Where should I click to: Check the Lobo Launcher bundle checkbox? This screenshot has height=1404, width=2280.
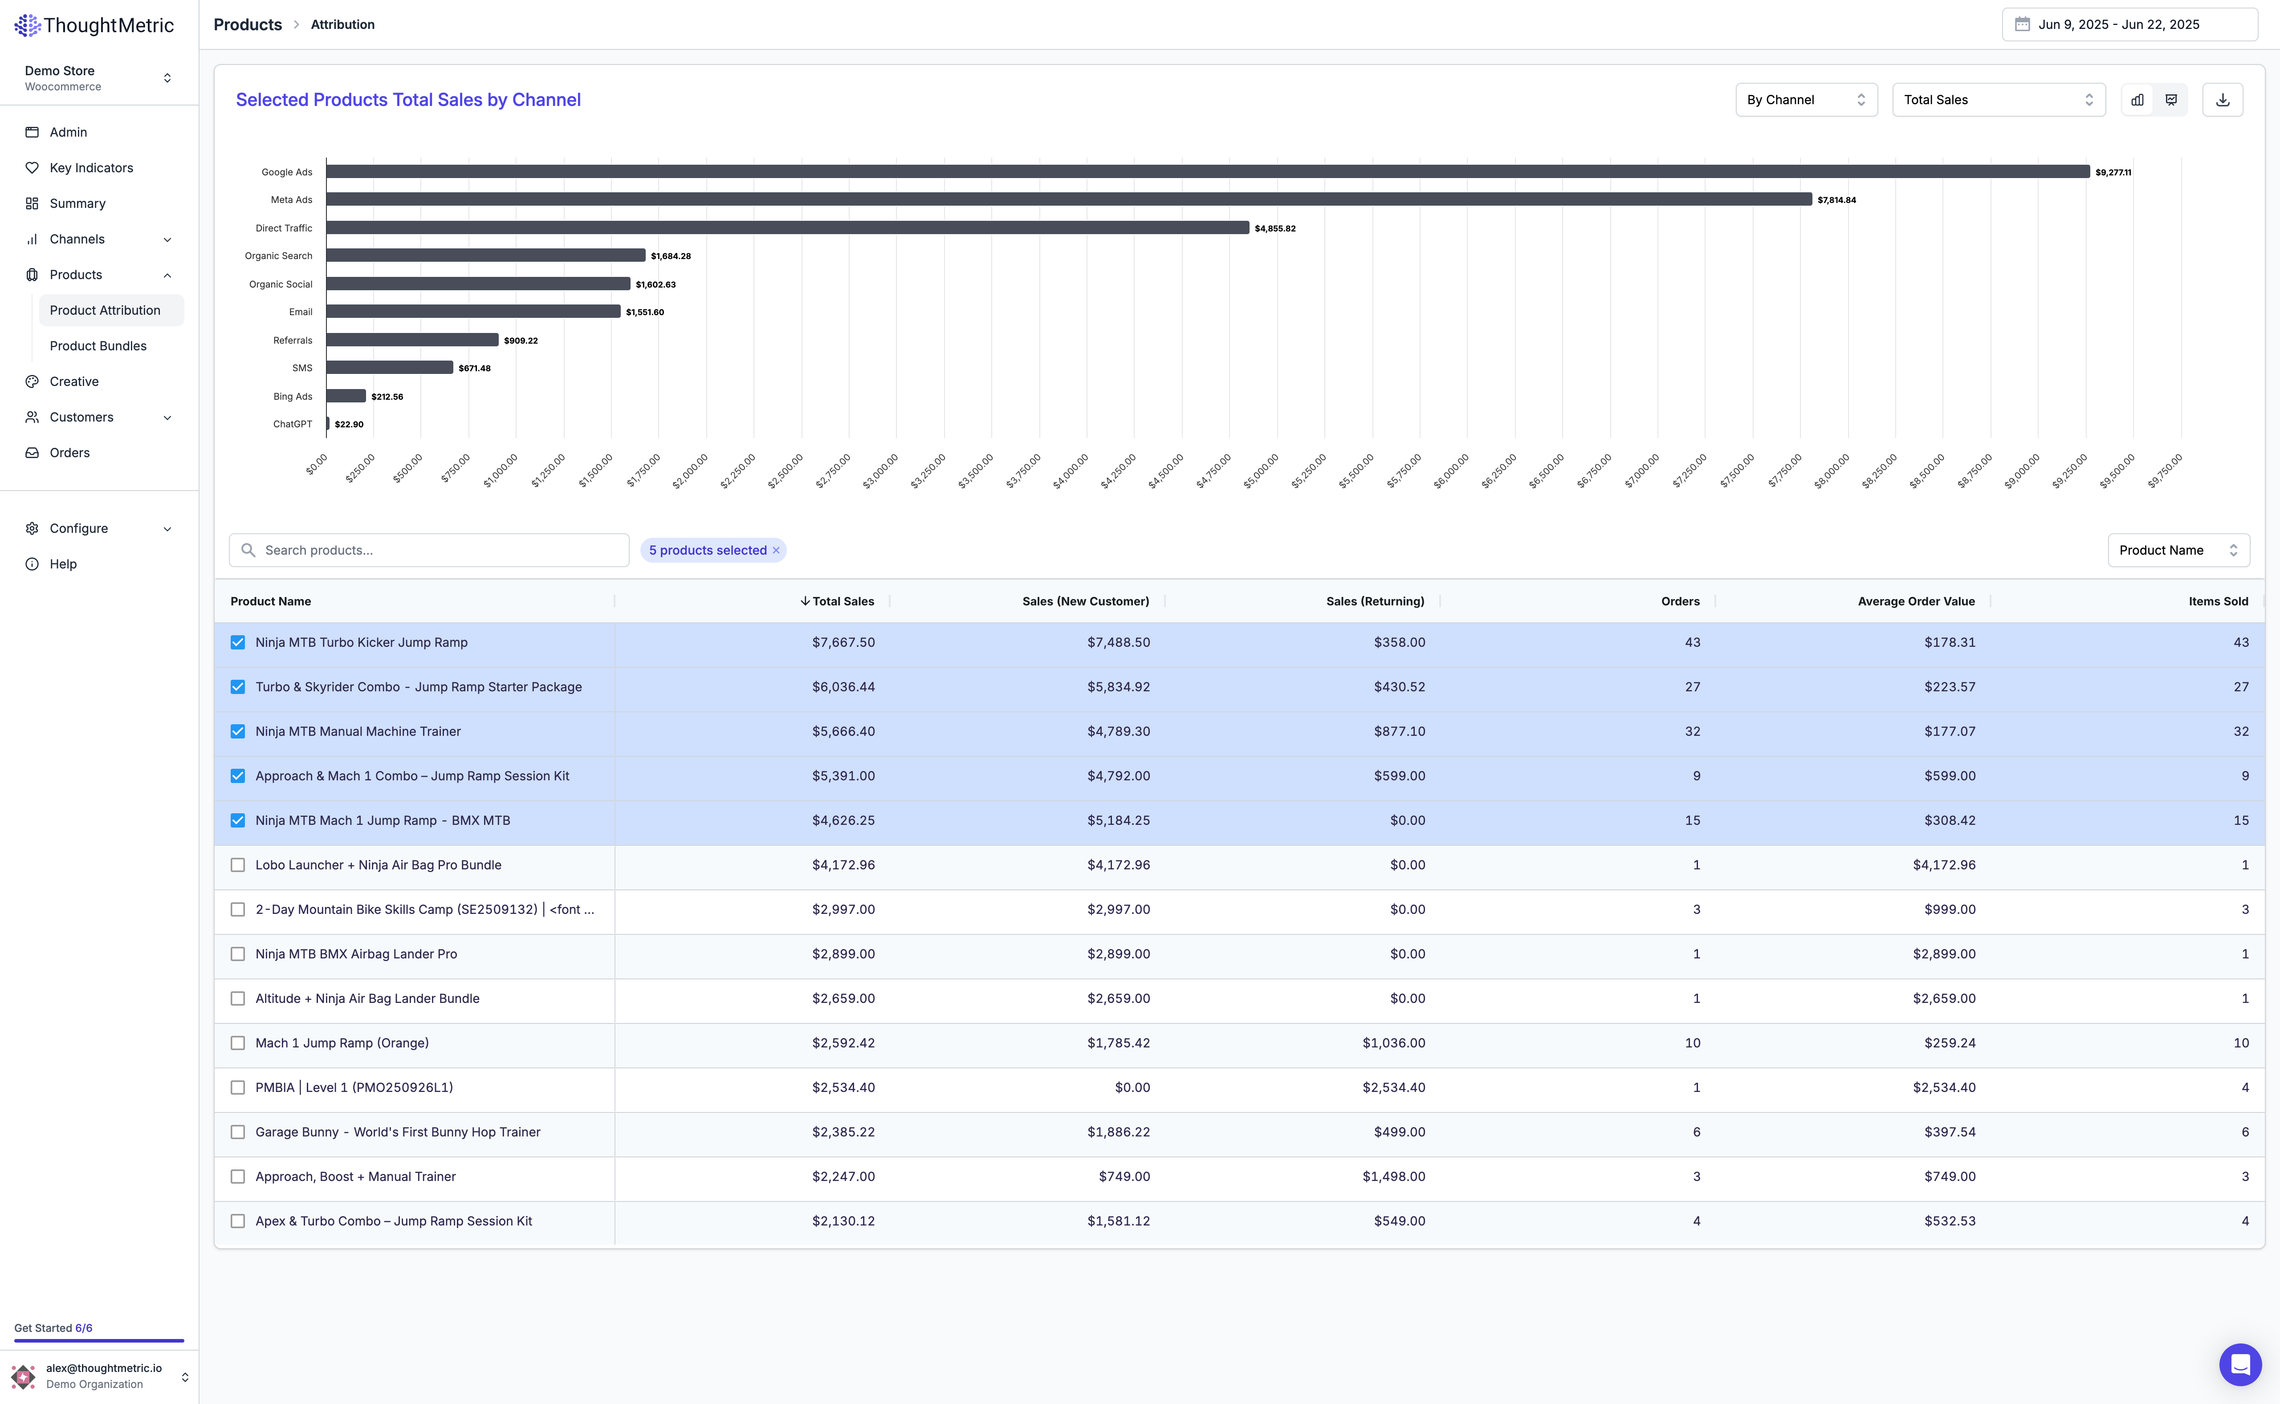tap(238, 864)
